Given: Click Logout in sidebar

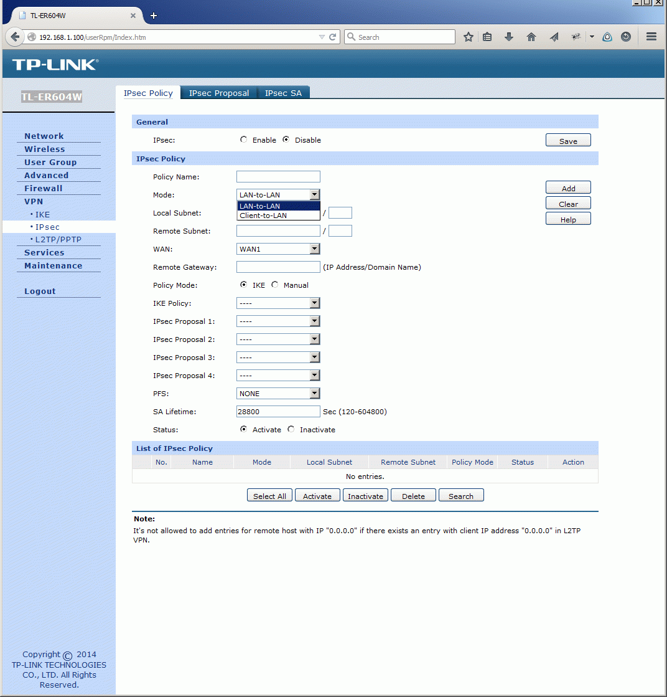Looking at the screenshot, I should point(40,291).
